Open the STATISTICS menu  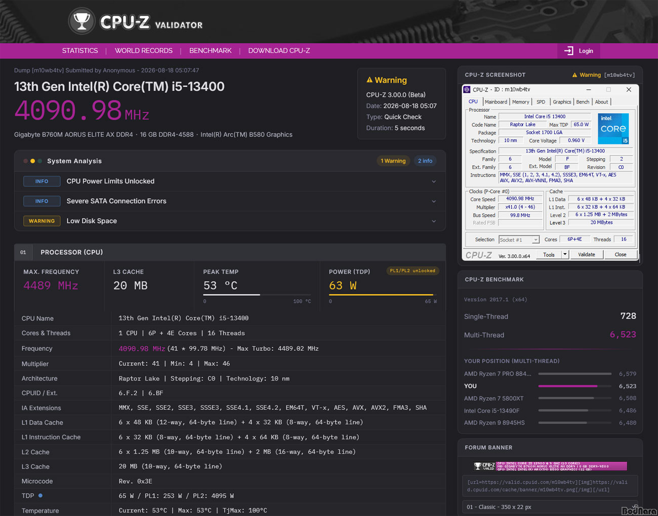pyautogui.click(x=80, y=51)
